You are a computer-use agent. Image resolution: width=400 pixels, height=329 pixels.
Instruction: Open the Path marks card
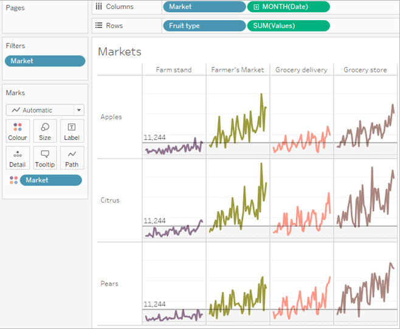tap(72, 158)
